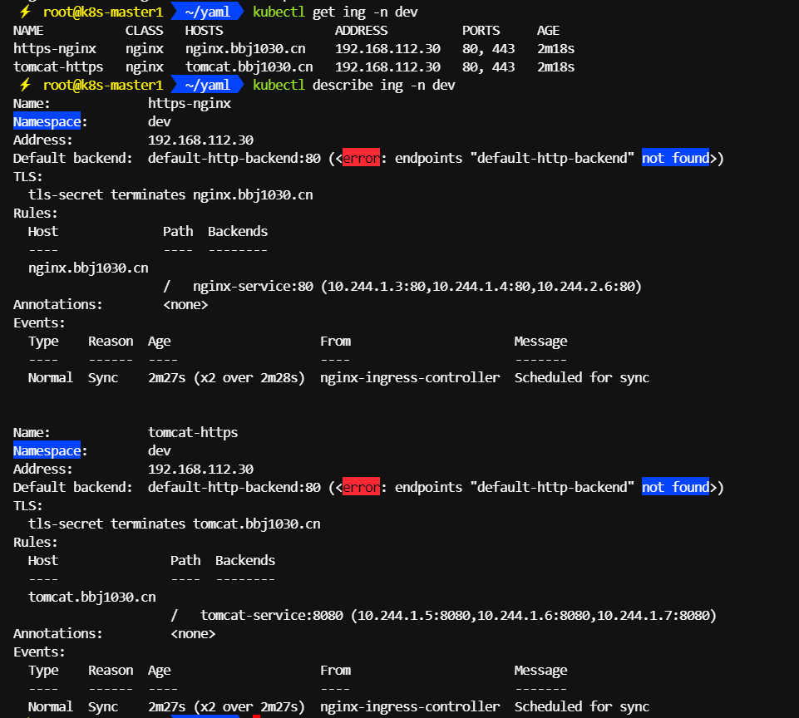
Task: Click 'tls-secret terminates nginx.bbj1030.cn' line
Action: click(x=170, y=195)
